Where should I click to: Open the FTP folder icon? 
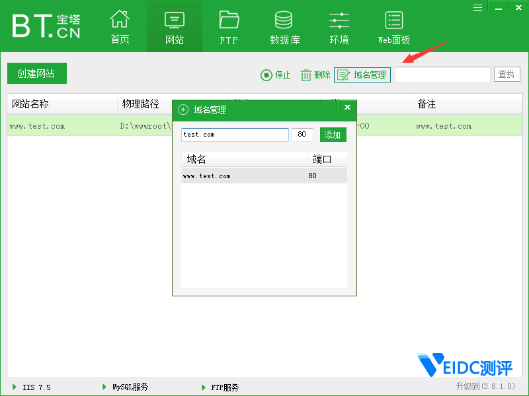(x=229, y=28)
